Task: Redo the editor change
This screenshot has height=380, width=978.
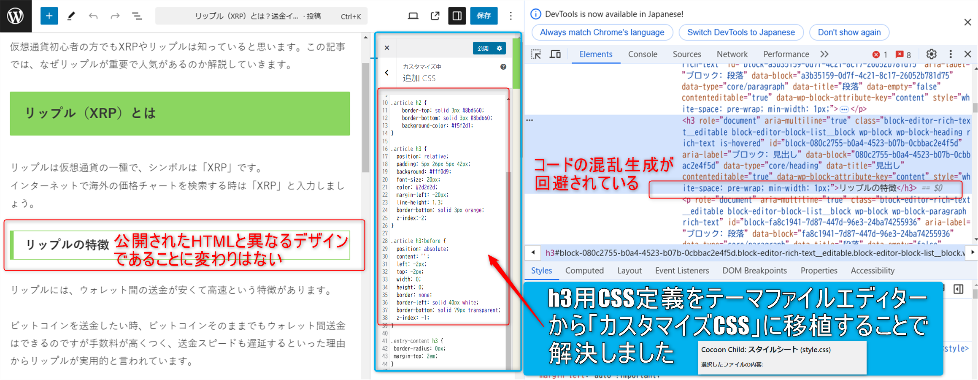Action: (x=115, y=16)
